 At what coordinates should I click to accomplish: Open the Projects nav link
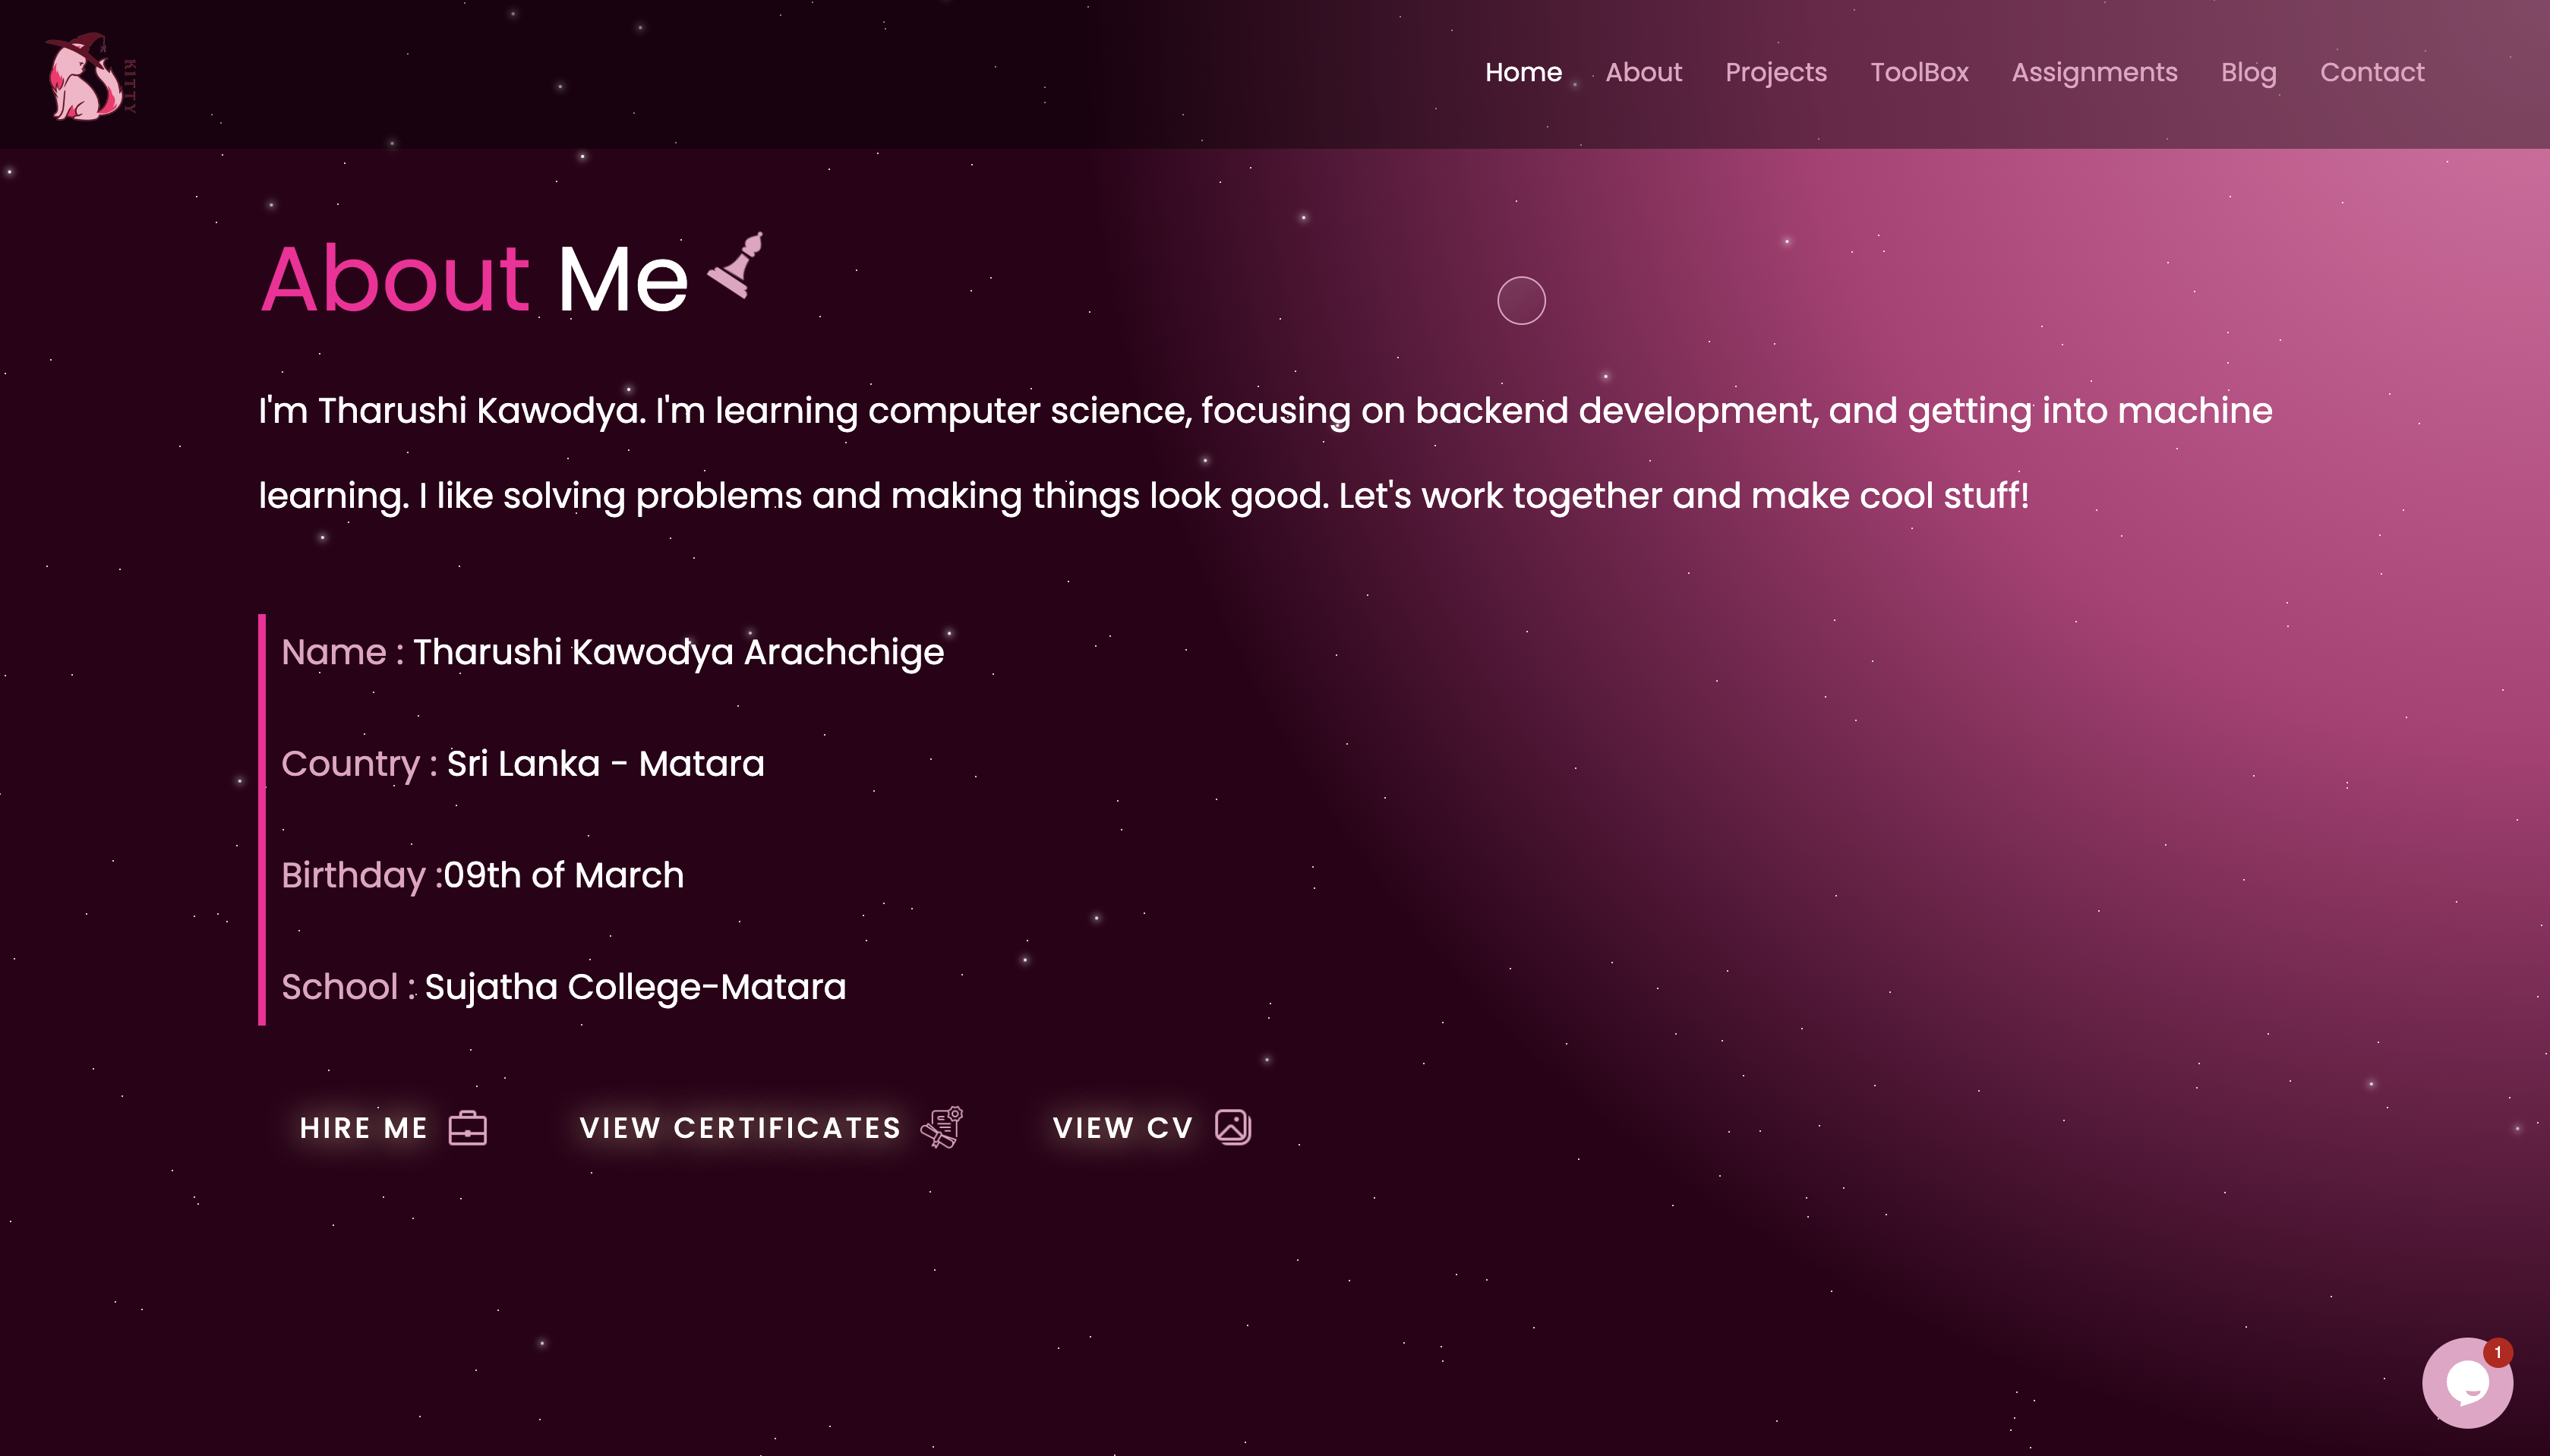1775,72
